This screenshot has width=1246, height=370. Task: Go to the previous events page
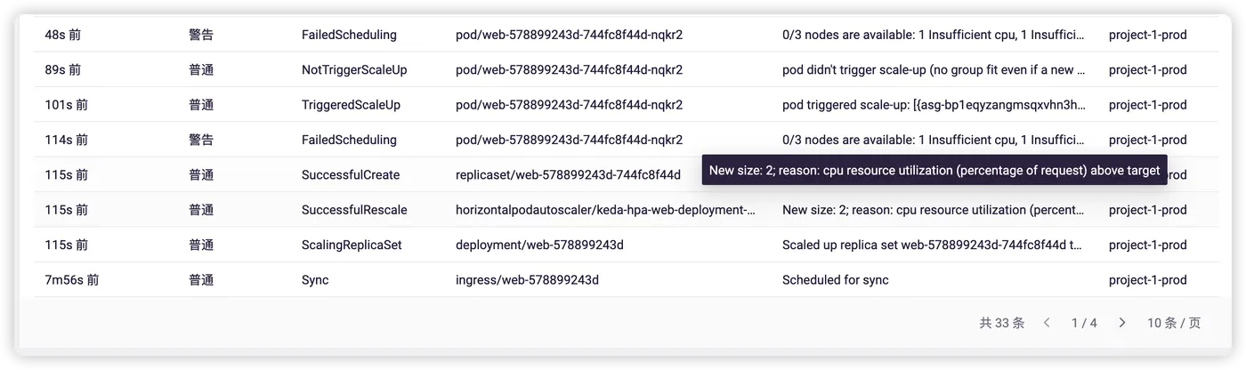point(1048,323)
